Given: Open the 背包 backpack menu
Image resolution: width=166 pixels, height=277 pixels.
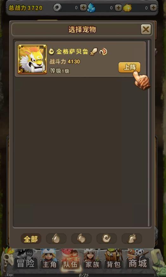Looking at the screenshot, I should [x=114, y=265].
